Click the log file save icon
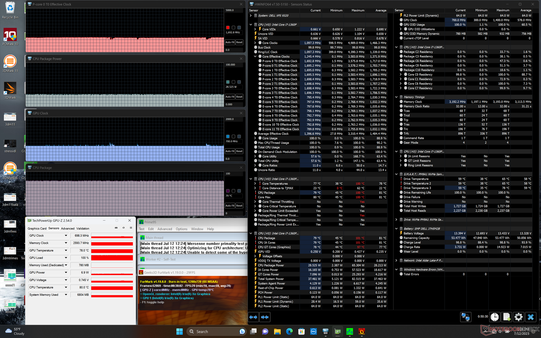This screenshot has height=338, width=541. click(506, 317)
